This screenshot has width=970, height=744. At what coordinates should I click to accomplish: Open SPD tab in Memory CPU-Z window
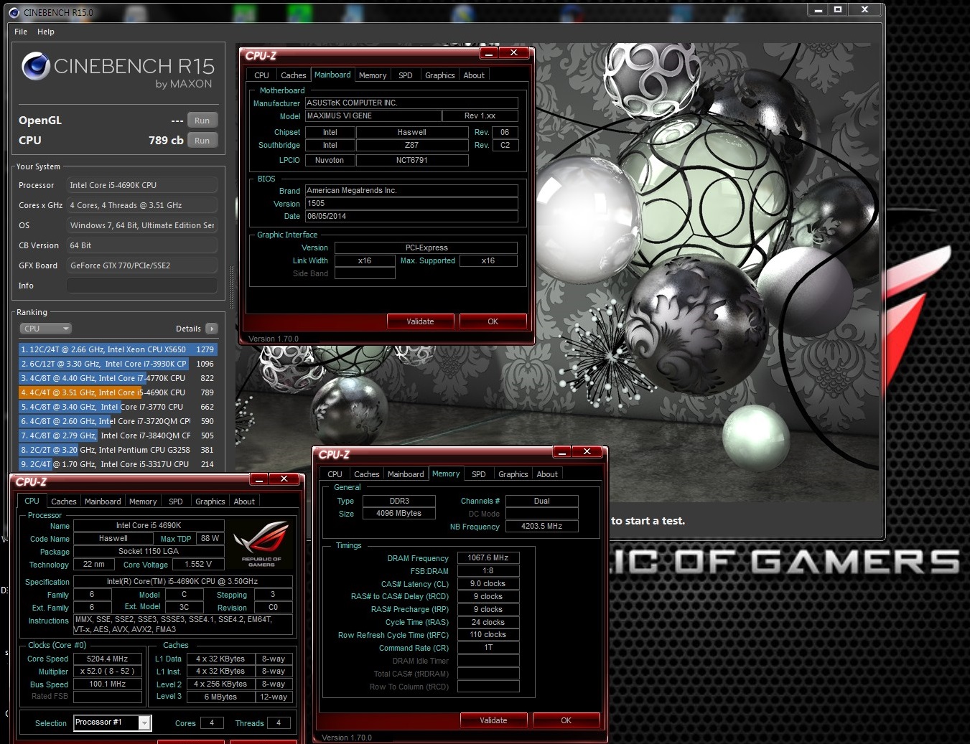[x=479, y=474]
